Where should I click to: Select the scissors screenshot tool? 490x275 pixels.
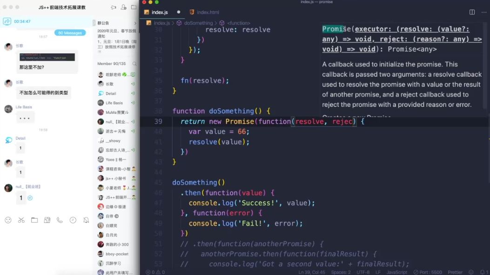[x=21, y=220]
